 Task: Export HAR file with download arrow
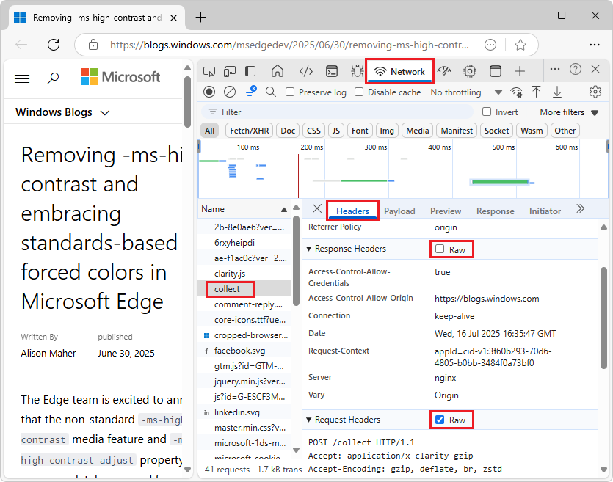point(556,92)
